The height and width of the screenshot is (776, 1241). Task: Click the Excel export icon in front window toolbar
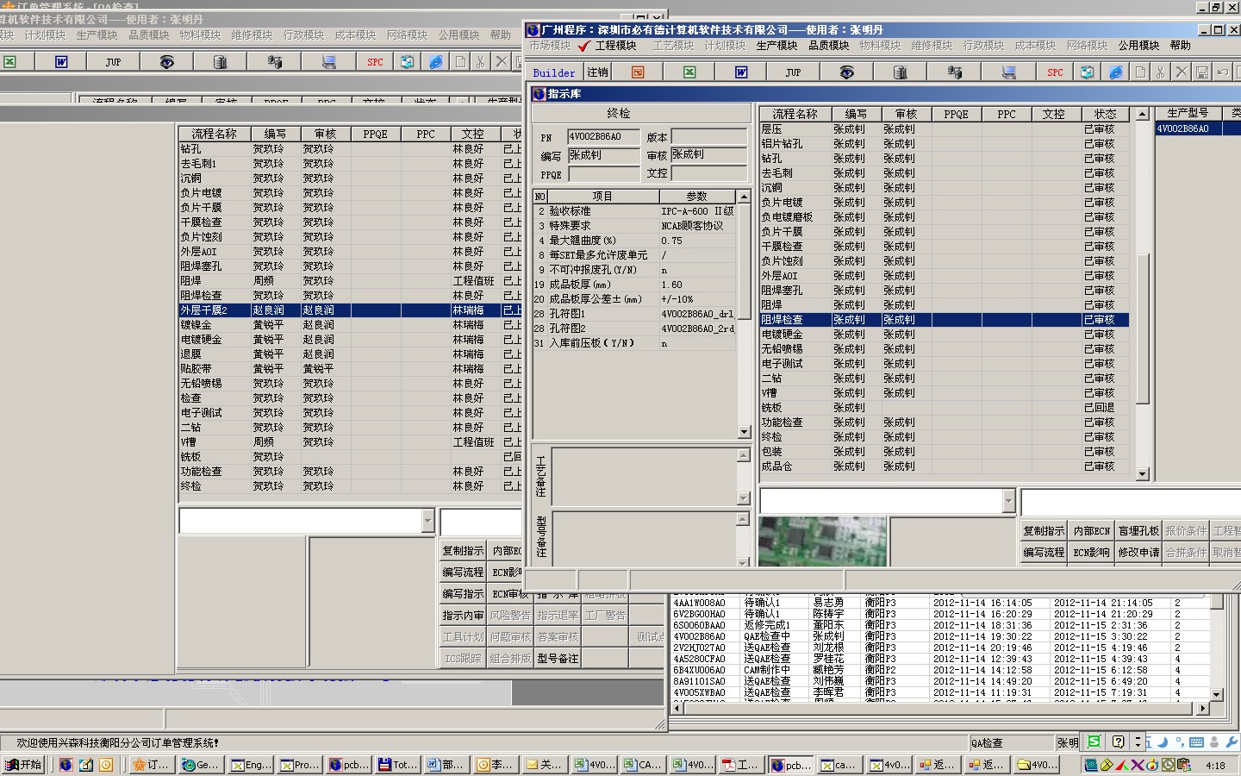tap(689, 72)
